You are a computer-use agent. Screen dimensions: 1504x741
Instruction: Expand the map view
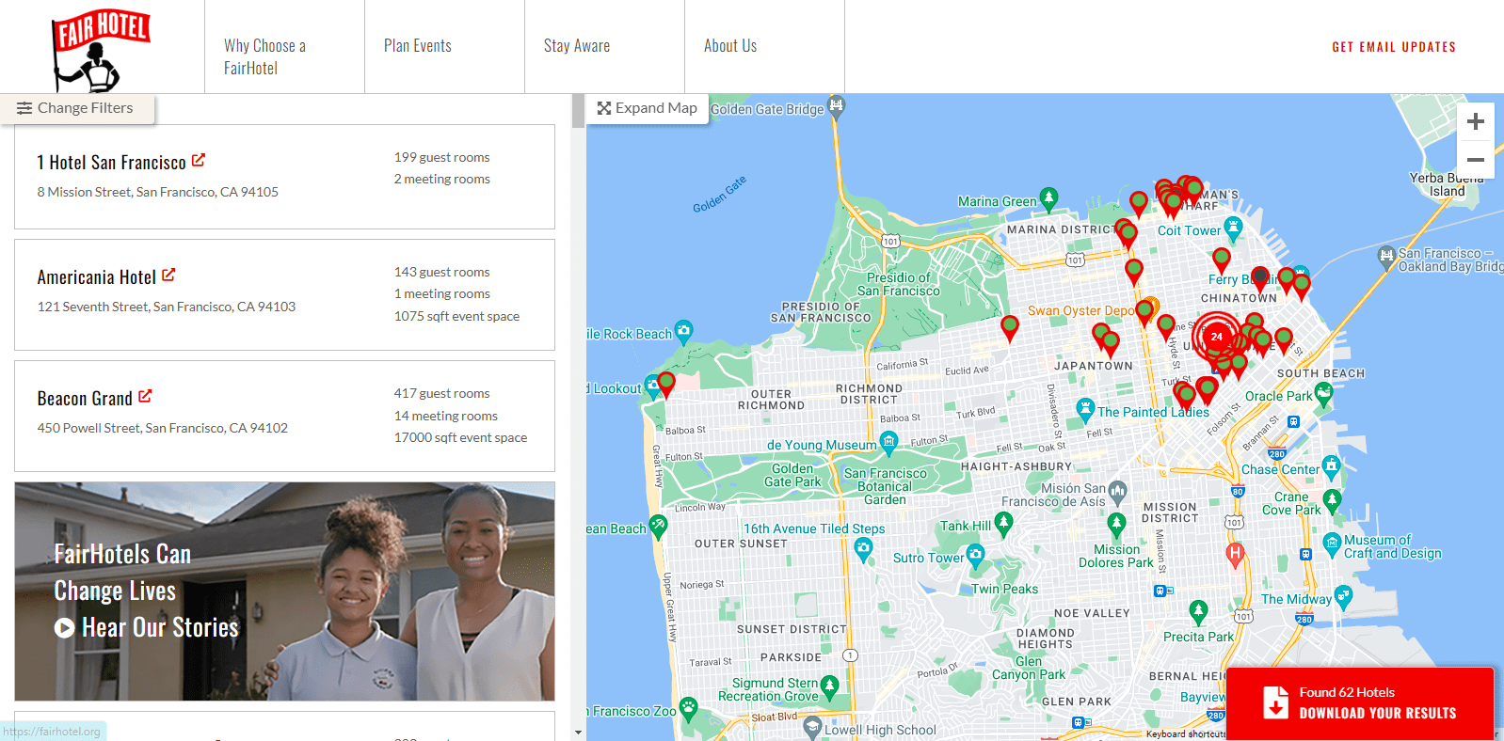point(648,108)
